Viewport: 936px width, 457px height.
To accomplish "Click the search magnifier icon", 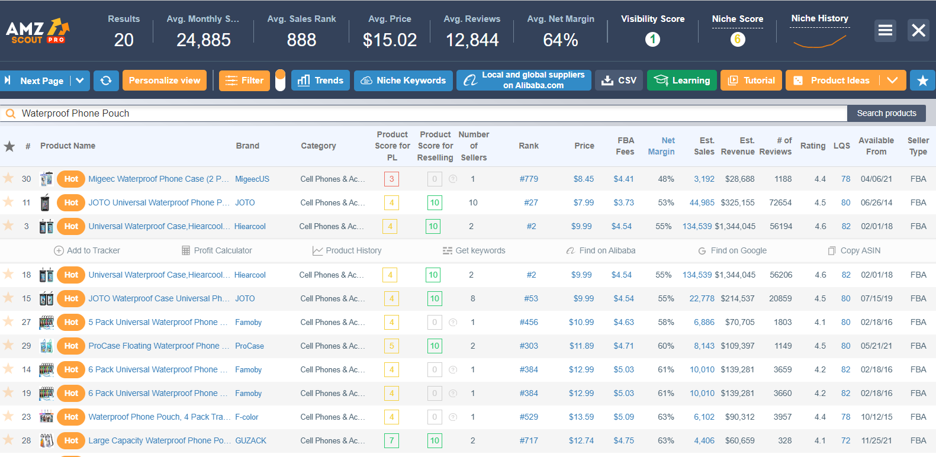I will coord(10,114).
